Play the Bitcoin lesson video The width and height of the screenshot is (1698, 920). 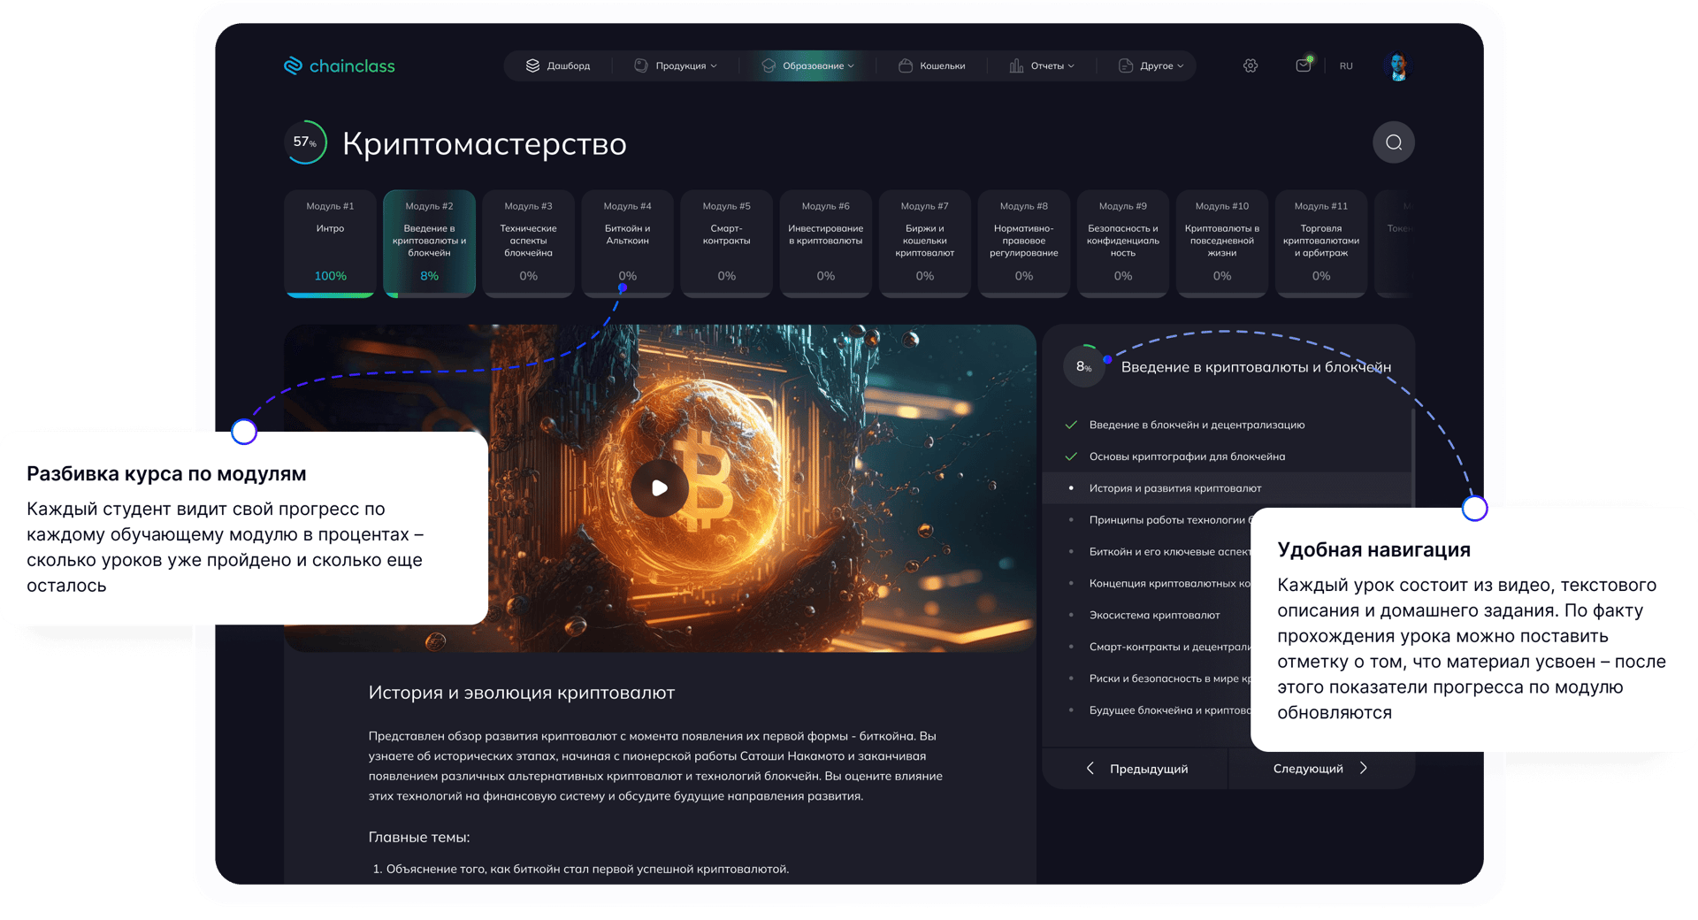[x=659, y=487]
